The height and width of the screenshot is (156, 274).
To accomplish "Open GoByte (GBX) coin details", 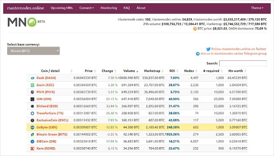I will 47,127.
